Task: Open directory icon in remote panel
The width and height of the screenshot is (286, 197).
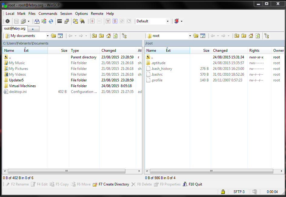Action: click(196, 36)
